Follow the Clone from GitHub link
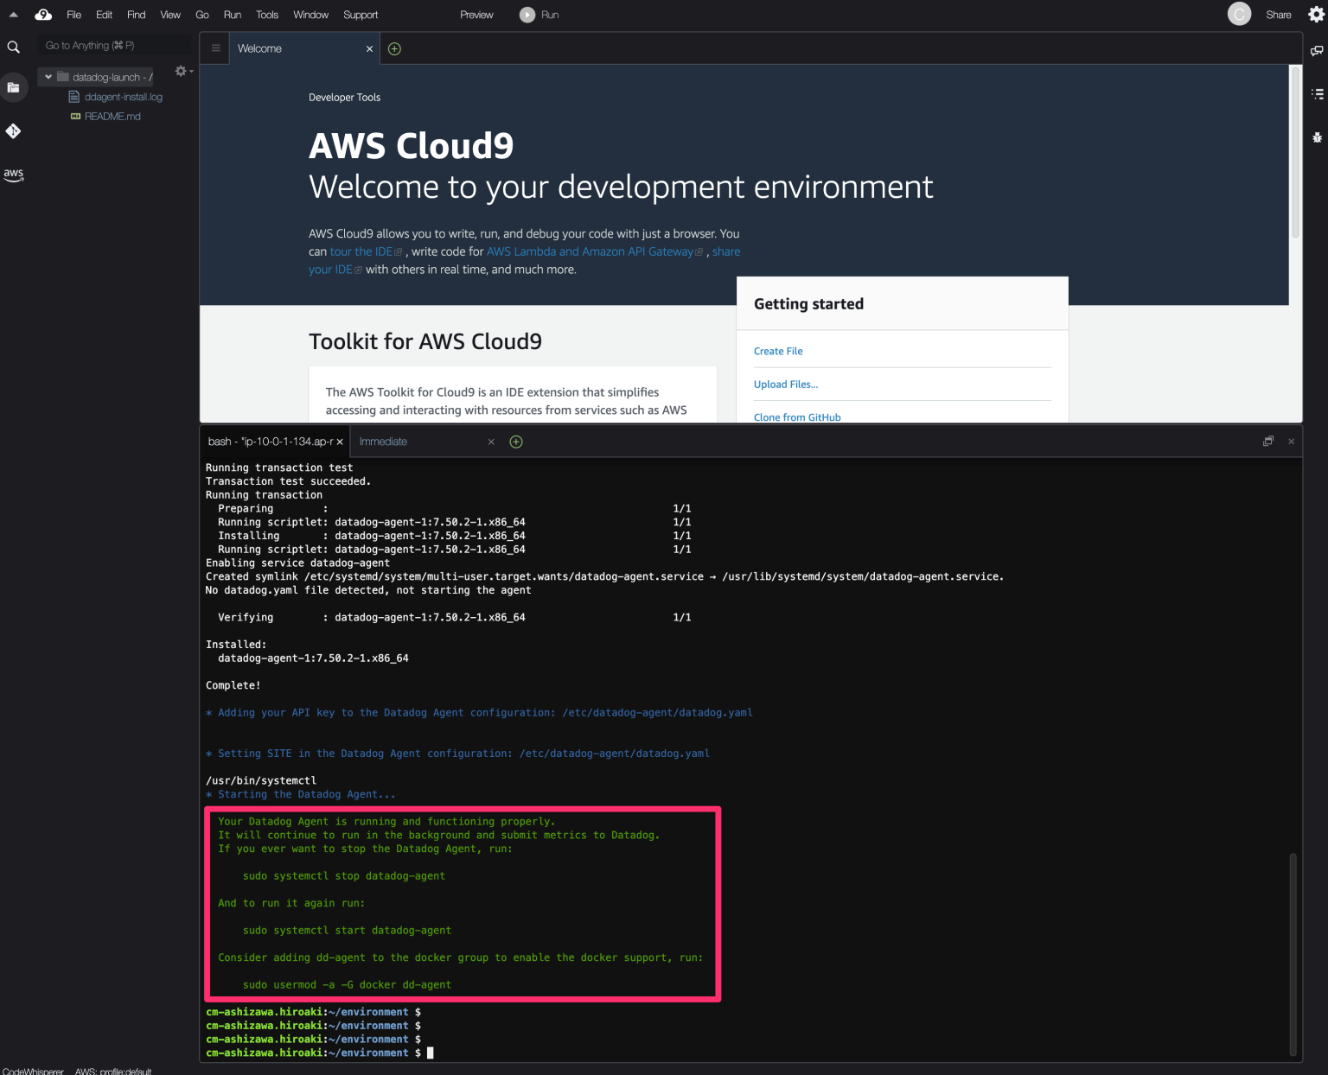Screen dimensions: 1328x1075 click(x=796, y=417)
